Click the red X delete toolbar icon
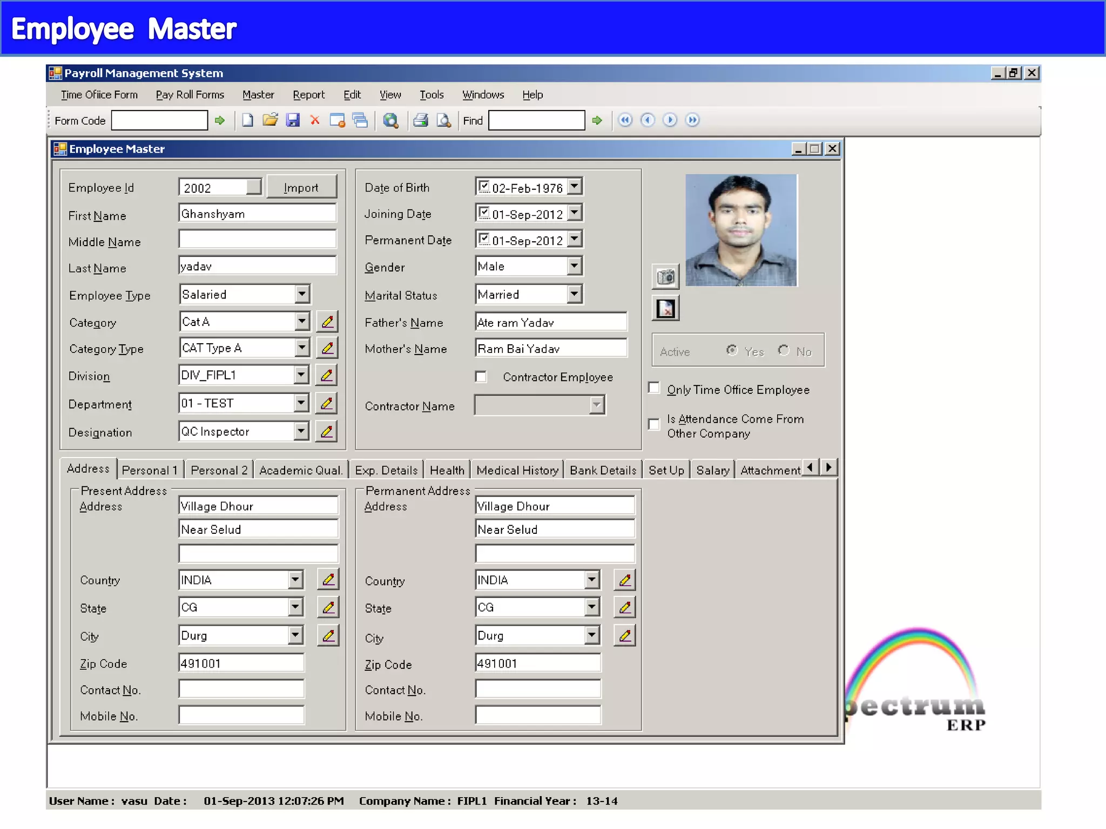 pos(315,120)
